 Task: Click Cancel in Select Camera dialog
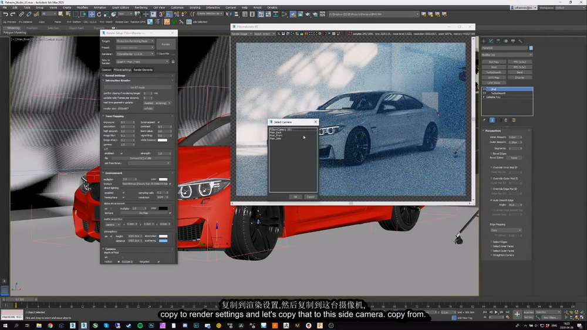click(x=311, y=197)
